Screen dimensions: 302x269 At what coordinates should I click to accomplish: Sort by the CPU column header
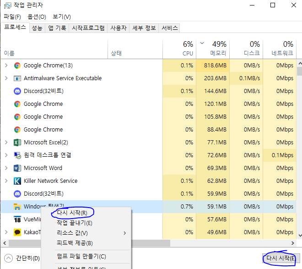click(179, 49)
